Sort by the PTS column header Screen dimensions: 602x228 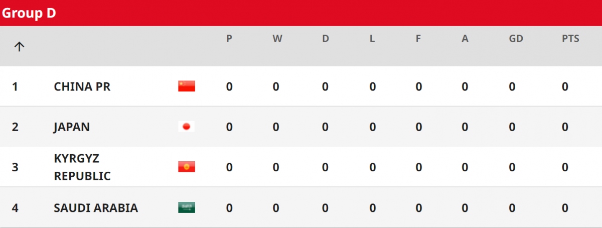coord(570,39)
